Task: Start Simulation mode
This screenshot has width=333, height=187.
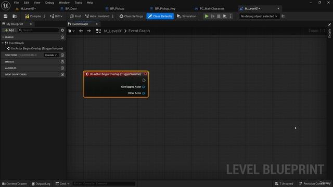Action: coord(186,16)
